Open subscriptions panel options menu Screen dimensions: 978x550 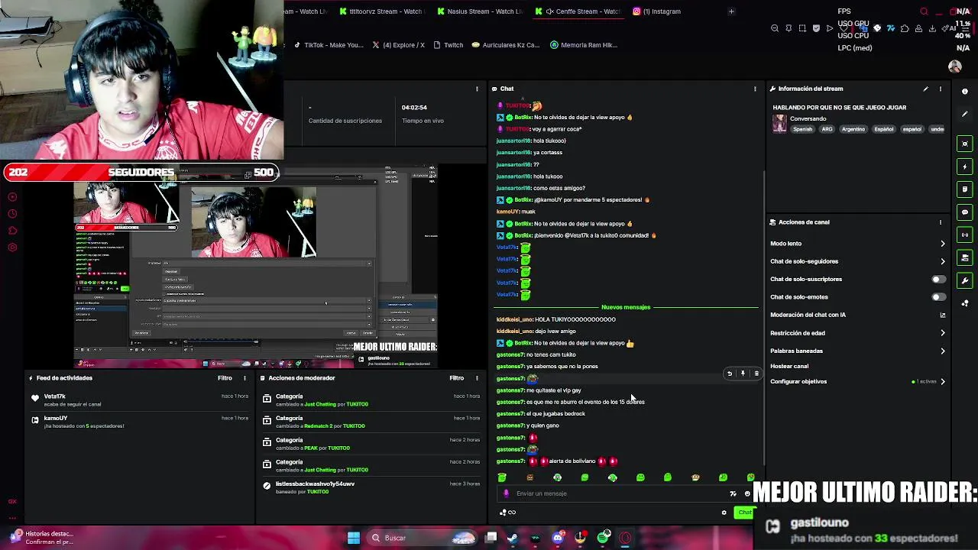(477, 89)
